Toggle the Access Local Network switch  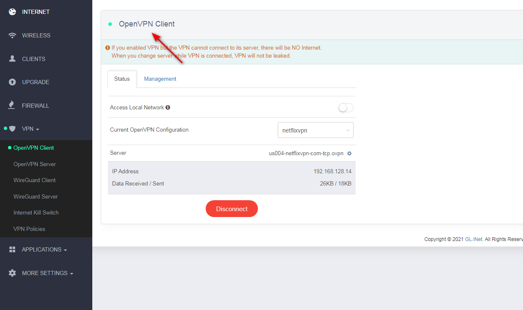point(346,108)
